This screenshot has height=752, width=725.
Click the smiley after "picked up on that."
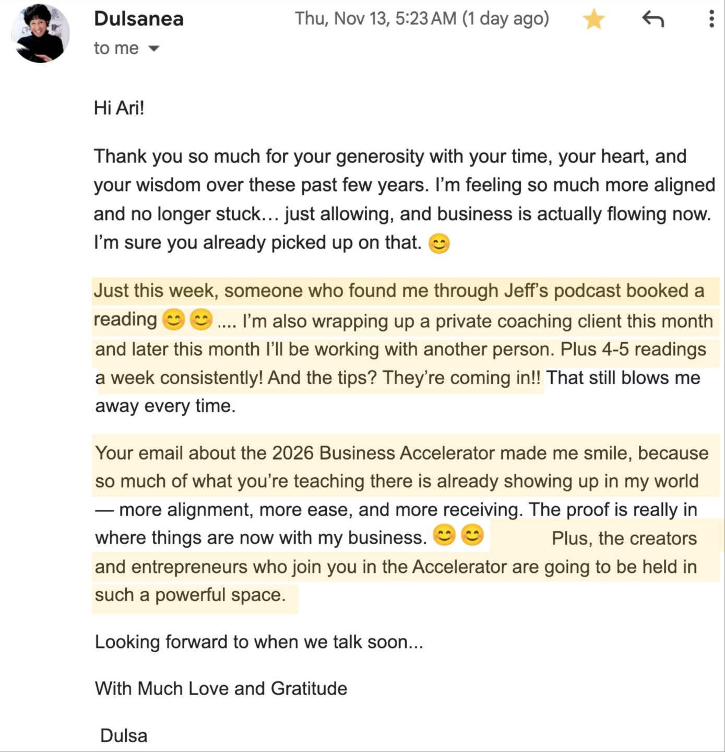tap(439, 243)
